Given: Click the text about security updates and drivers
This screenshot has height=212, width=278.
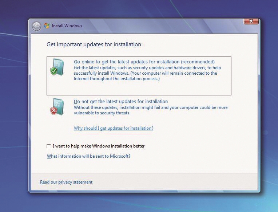Looking at the screenshot, I should [x=147, y=73].
